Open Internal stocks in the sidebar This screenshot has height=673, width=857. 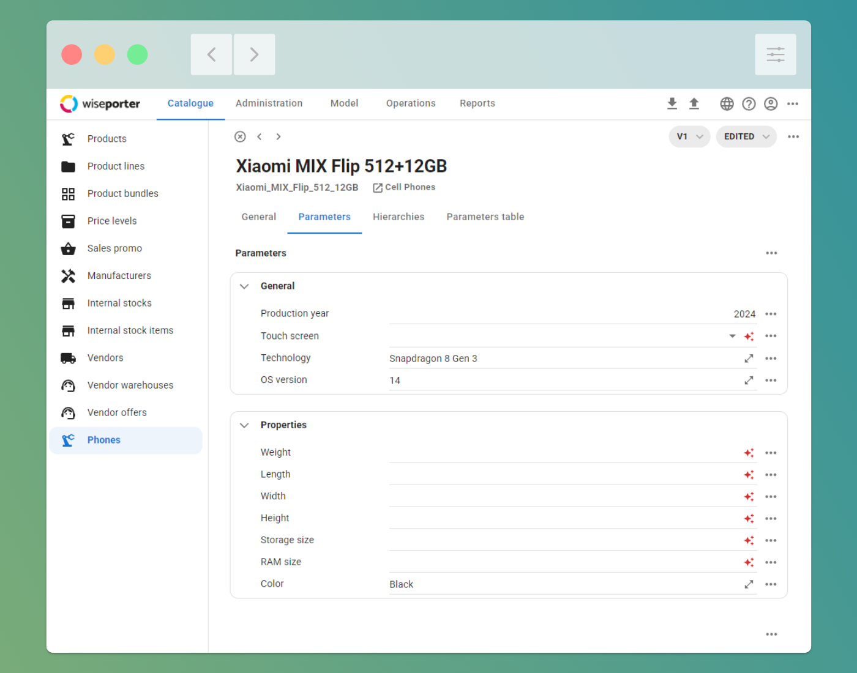125,303
